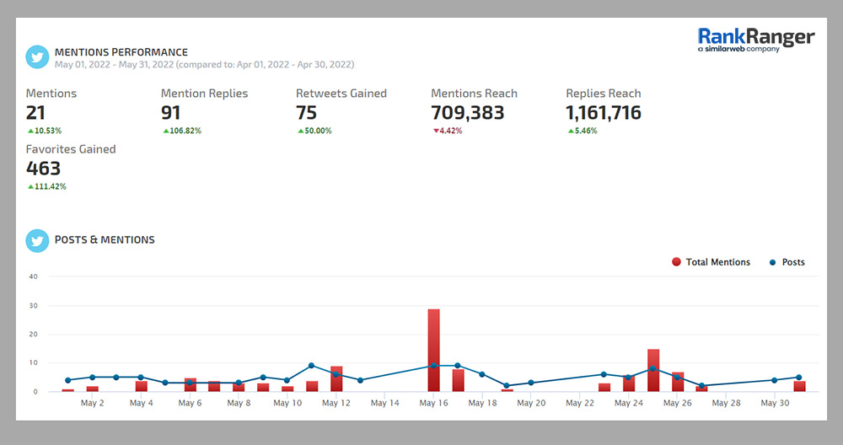843x445 pixels.
Task: Click the date range May 01 - May 31 text
Action: click(204, 64)
